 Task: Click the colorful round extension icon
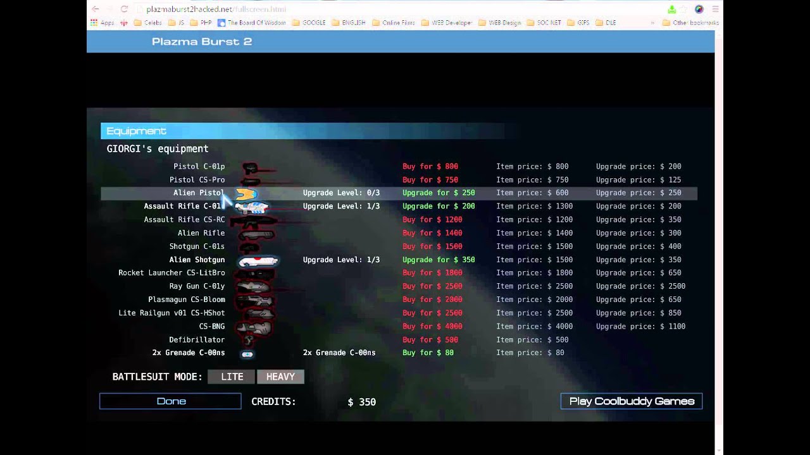[x=699, y=9]
